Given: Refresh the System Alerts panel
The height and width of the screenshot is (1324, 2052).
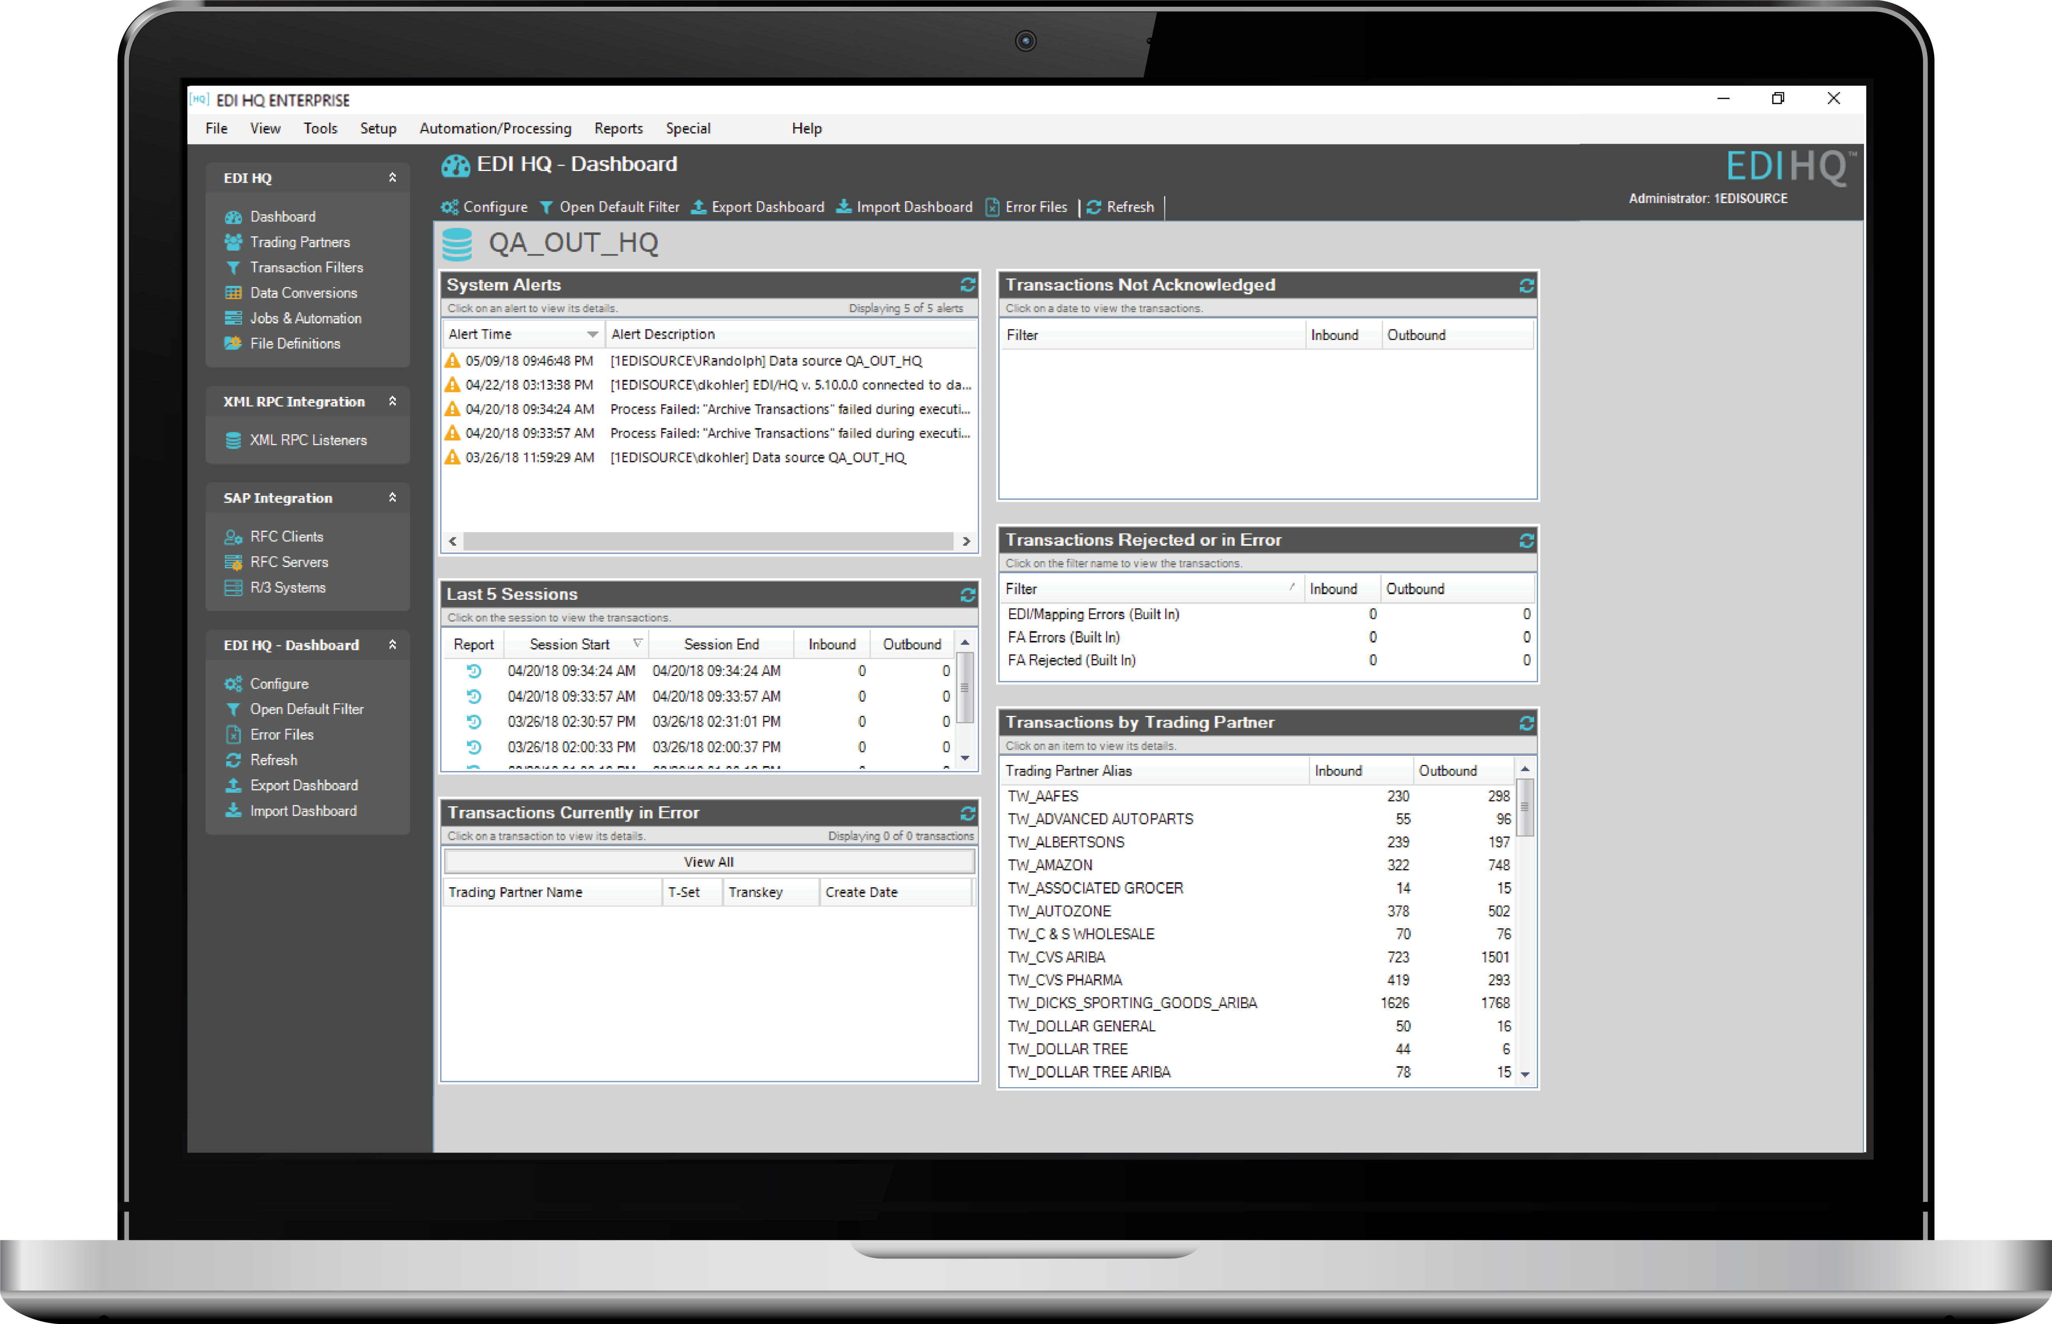Looking at the screenshot, I should pos(967,285).
